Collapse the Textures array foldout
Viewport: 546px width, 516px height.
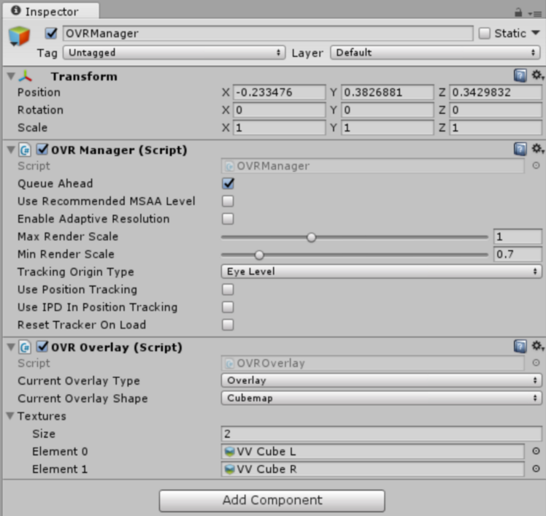[x=10, y=416]
